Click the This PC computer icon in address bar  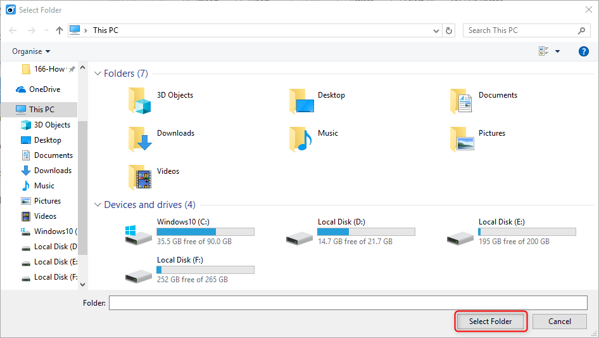pos(75,30)
